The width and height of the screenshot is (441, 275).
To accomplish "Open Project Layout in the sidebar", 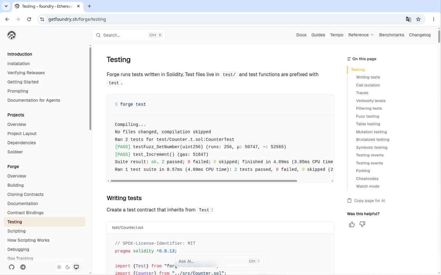I will coord(22,134).
